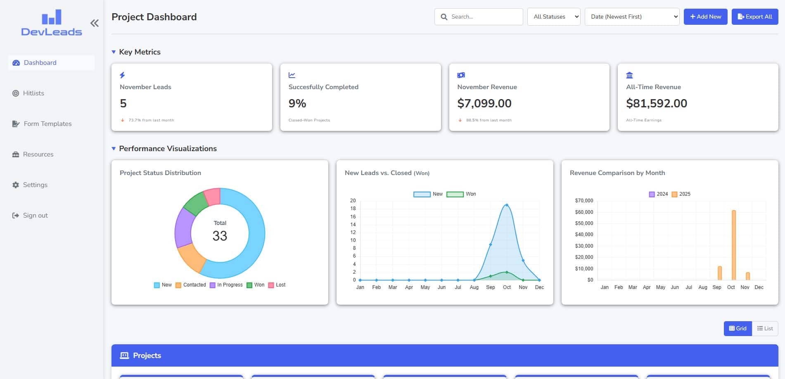Toggle Won series in leads line chart
785x379 pixels.
(461, 194)
